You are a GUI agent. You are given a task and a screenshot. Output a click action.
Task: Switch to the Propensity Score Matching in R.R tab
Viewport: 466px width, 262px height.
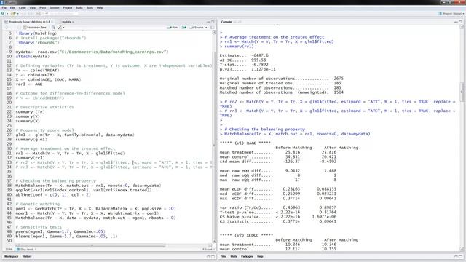click(x=28, y=22)
